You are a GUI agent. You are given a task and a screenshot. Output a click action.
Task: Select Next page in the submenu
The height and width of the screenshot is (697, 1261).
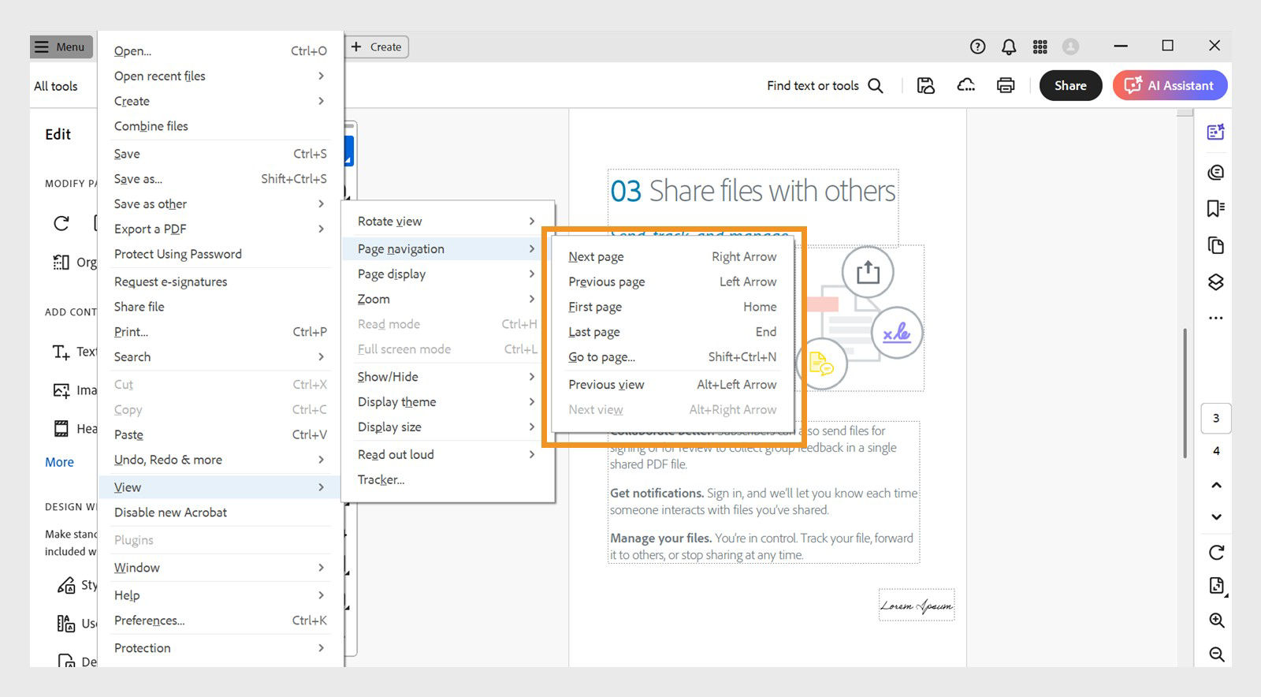coord(672,257)
